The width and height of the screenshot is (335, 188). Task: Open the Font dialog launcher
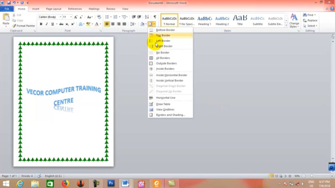point(101,31)
